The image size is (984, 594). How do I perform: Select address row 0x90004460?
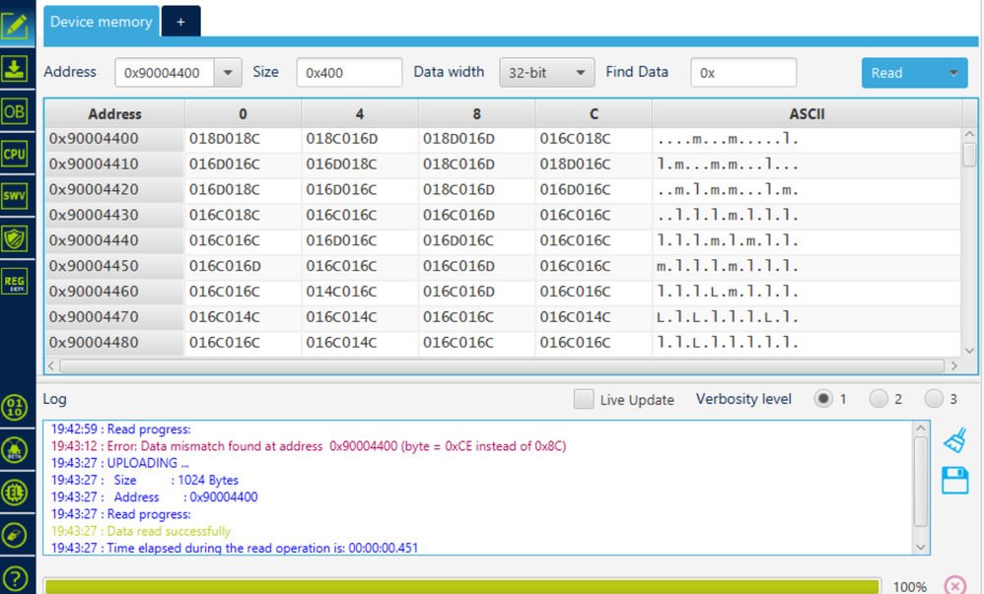(503, 292)
